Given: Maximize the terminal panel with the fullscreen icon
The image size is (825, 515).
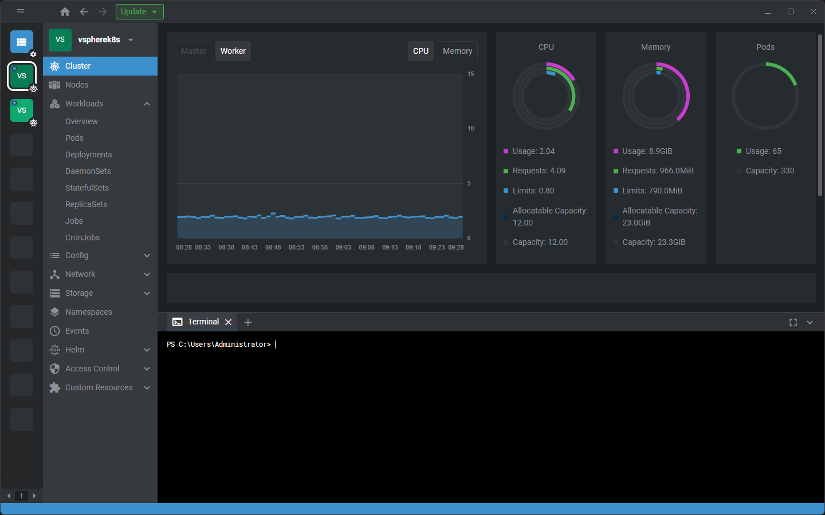Looking at the screenshot, I should pyautogui.click(x=793, y=323).
